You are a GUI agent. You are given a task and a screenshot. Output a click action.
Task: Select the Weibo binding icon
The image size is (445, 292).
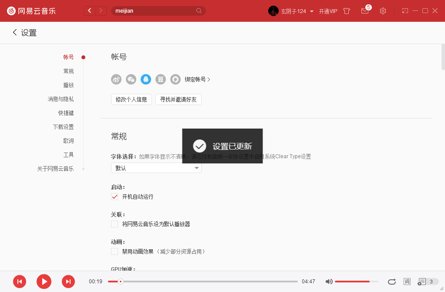click(116, 79)
